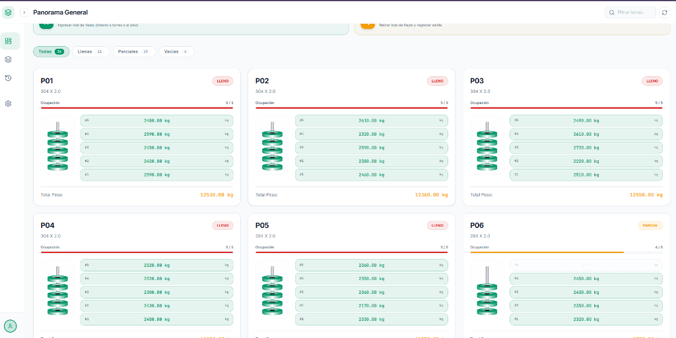Click the P06 orange occupancy progress bar
676x338 pixels.
pyautogui.click(x=566, y=252)
